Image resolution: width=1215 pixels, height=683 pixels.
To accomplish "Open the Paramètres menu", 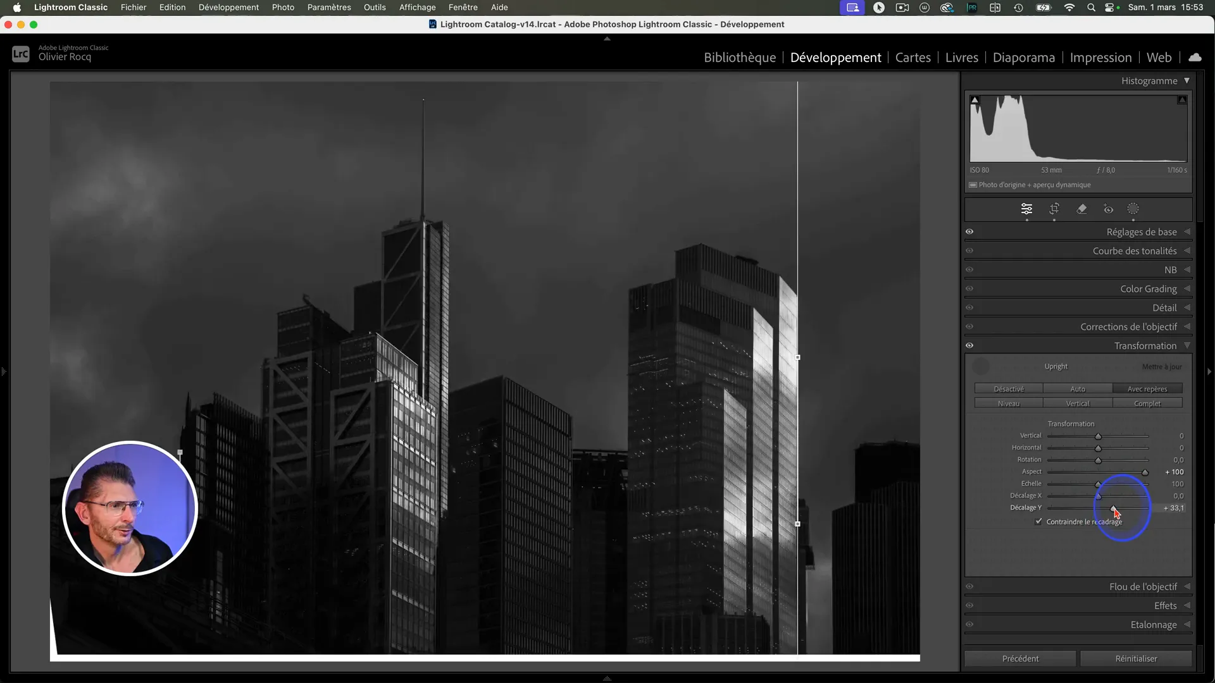I will [328, 8].
